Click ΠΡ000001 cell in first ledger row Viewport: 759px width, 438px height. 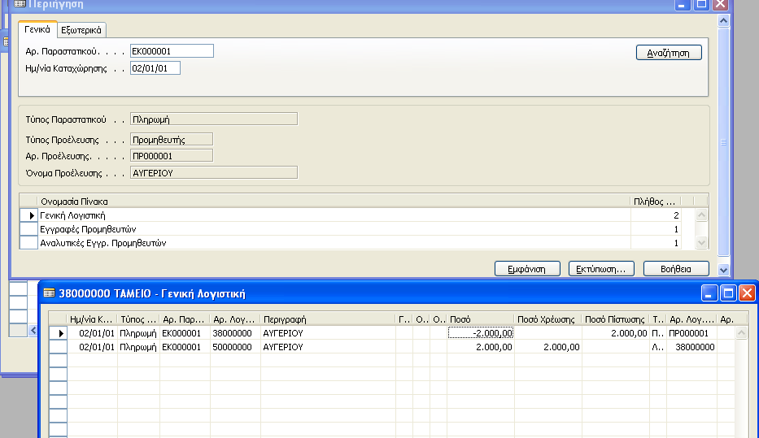[x=691, y=333]
